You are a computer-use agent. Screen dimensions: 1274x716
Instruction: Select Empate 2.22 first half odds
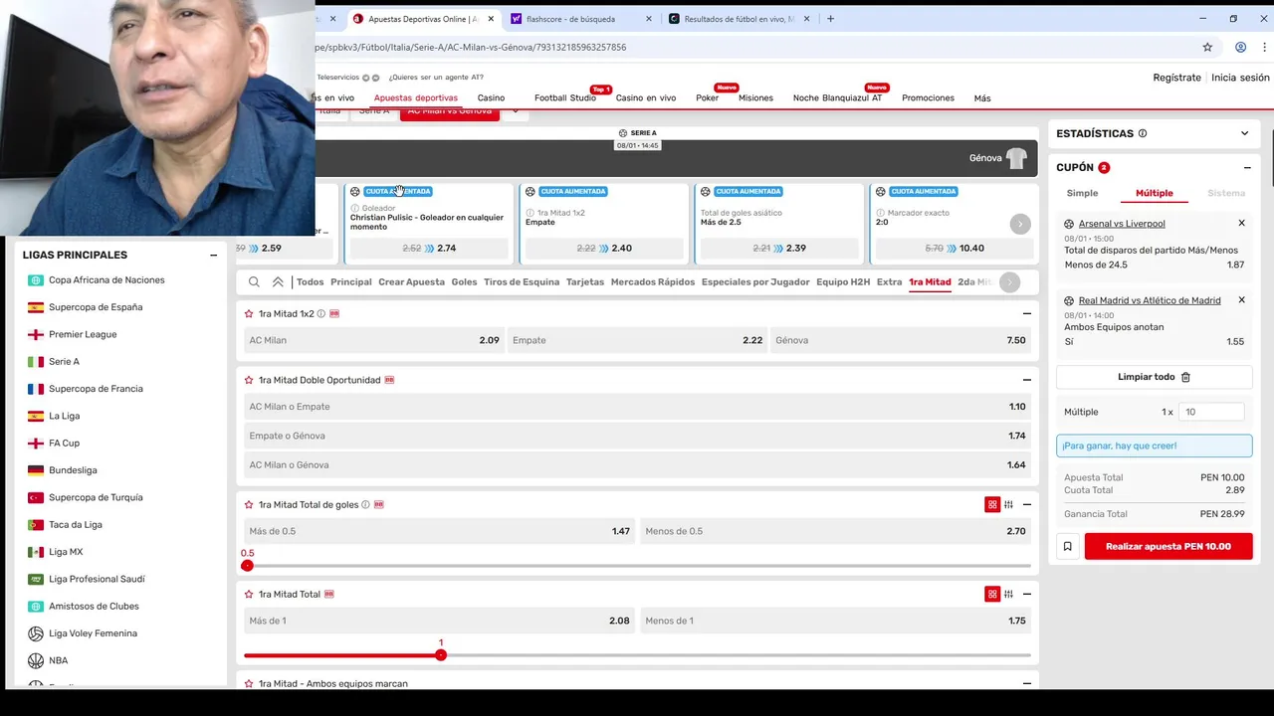pos(637,340)
